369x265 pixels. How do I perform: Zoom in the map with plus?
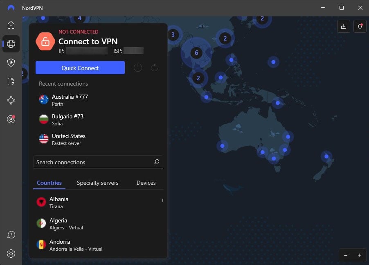click(x=359, y=255)
